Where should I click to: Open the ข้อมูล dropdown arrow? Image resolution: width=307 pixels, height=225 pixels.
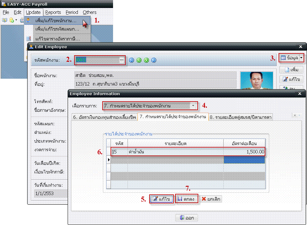[301, 57]
